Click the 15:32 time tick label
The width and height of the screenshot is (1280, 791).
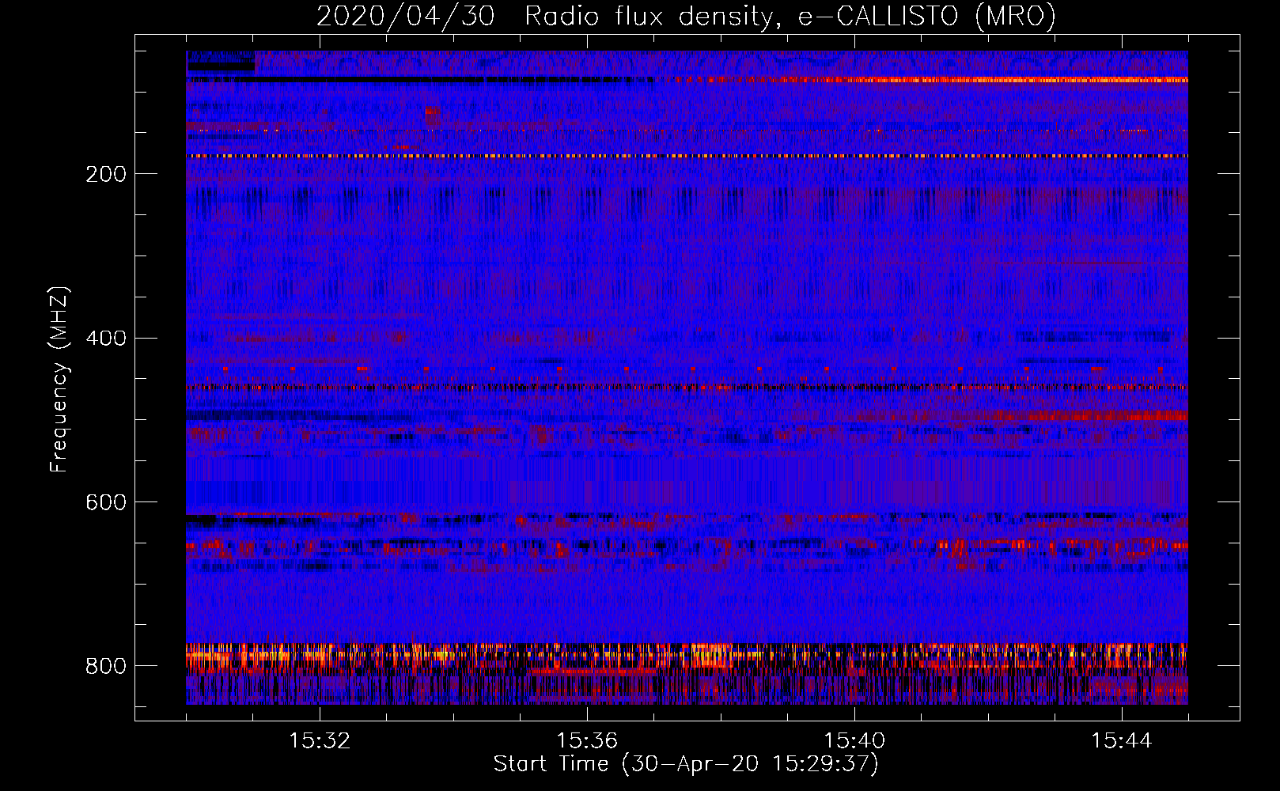tap(320, 741)
